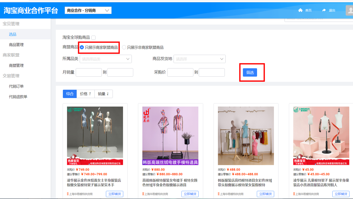This screenshot has height=199, width=353.
Task: Click the 采购价 maximum input field
Action: [212, 73]
